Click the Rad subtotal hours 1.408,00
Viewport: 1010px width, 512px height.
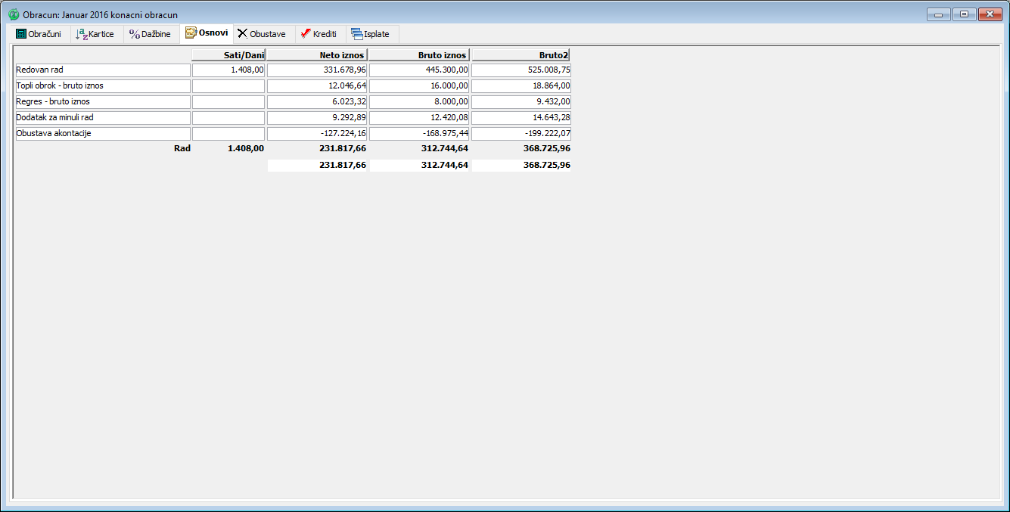tap(245, 149)
